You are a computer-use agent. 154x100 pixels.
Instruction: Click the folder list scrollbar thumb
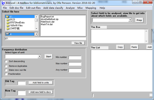36,20
